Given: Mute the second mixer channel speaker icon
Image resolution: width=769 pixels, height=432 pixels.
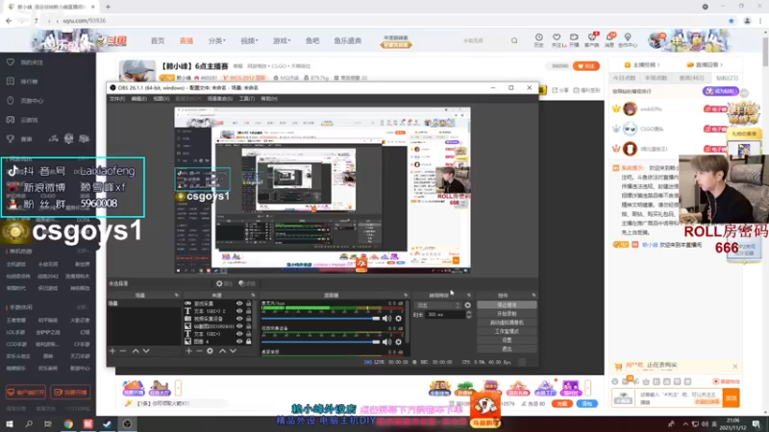Looking at the screenshot, I should pos(387,342).
